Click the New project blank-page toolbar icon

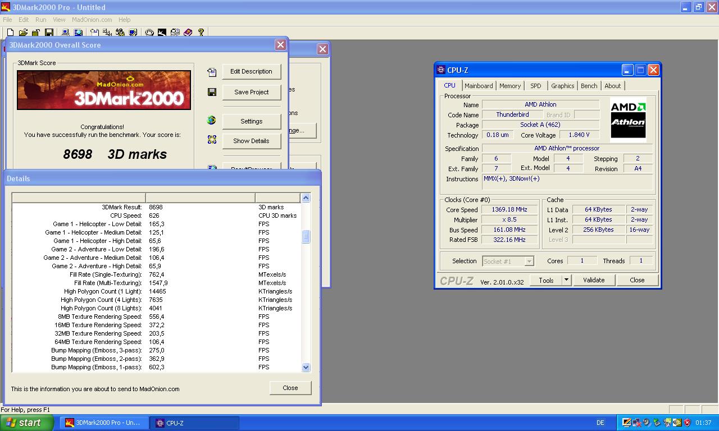click(x=10, y=33)
